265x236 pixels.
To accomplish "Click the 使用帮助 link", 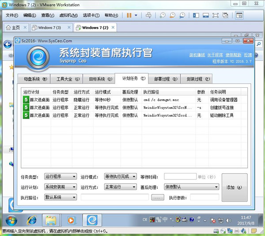I will (233, 55).
